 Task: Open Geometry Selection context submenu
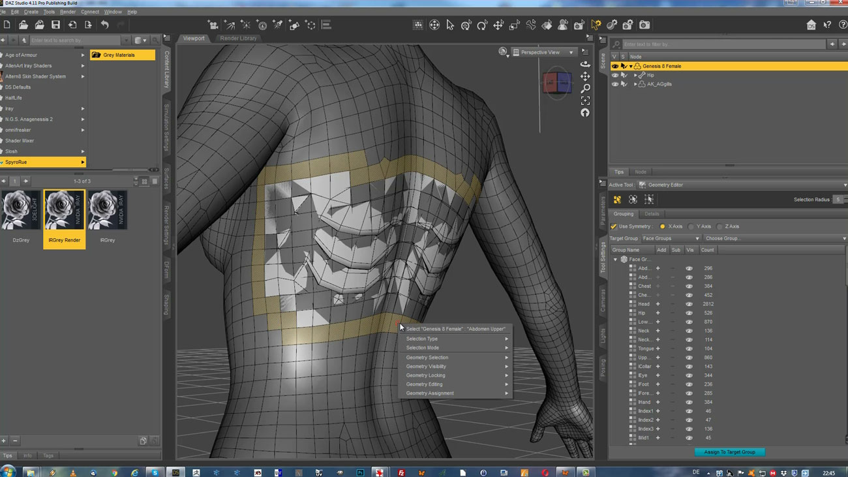pos(455,358)
